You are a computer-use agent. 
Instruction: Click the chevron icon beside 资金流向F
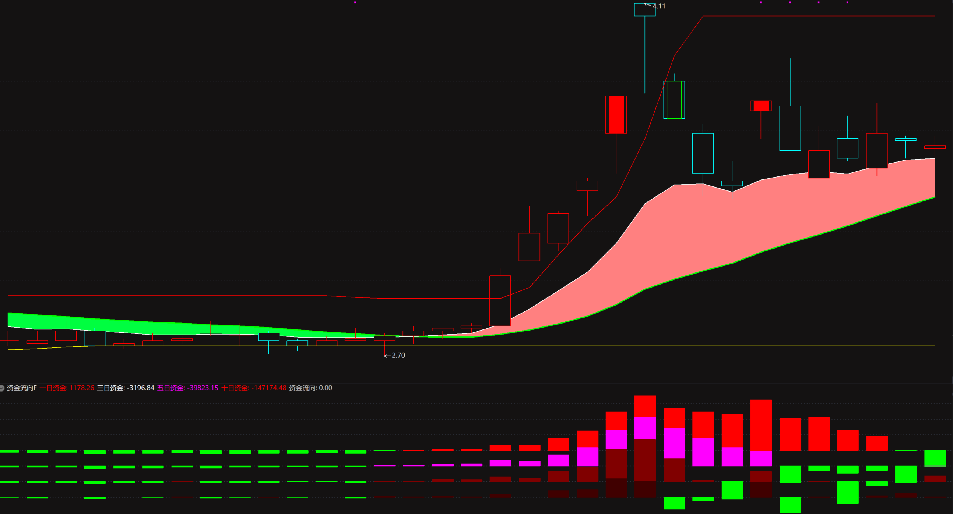click(x=2, y=388)
